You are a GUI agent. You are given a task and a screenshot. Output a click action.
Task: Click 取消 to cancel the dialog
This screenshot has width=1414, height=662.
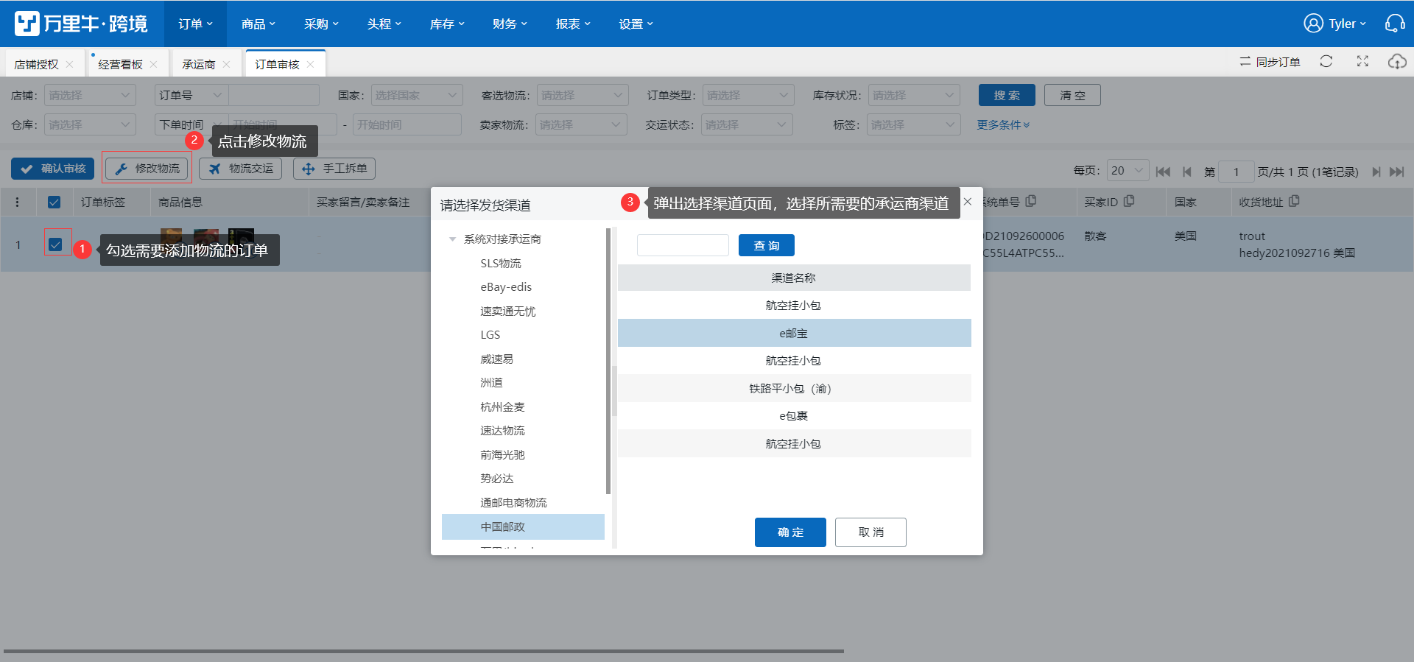point(870,532)
